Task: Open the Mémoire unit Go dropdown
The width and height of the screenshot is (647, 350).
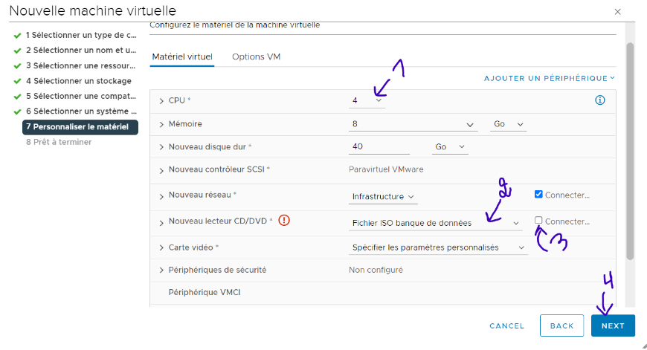Action: 508,124
